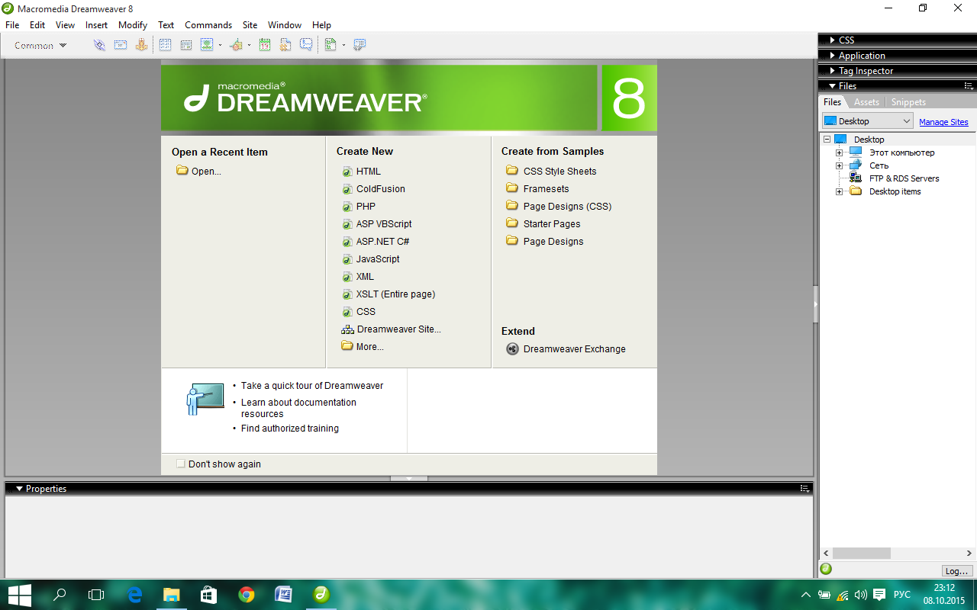Click Learn about documentation resources
This screenshot has height=610, width=977.
pos(298,408)
